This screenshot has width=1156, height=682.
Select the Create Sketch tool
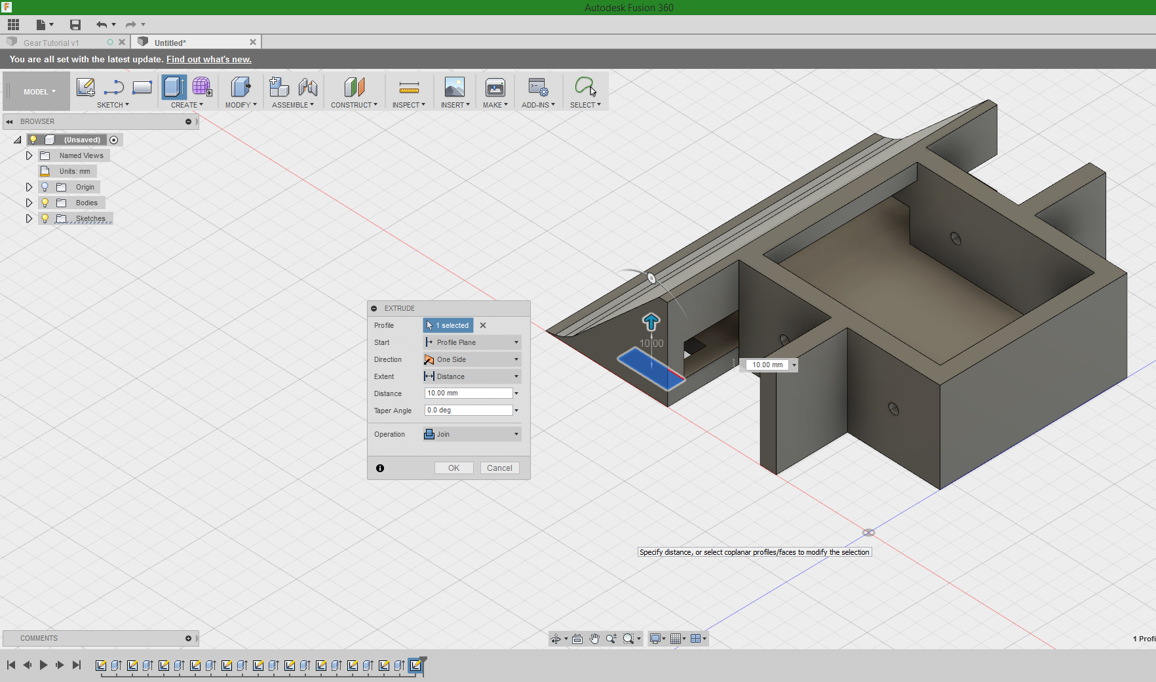coord(85,87)
